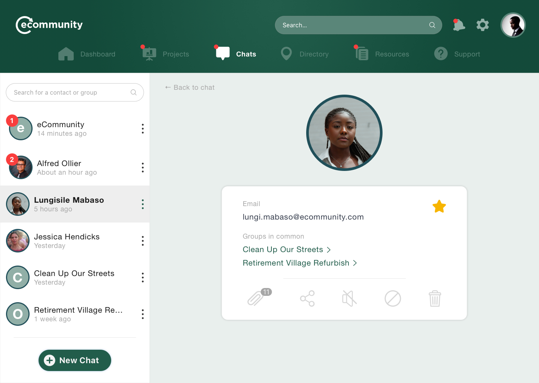This screenshot has height=383, width=539.
Task: Click the Support question mark icon
Action: click(x=441, y=54)
